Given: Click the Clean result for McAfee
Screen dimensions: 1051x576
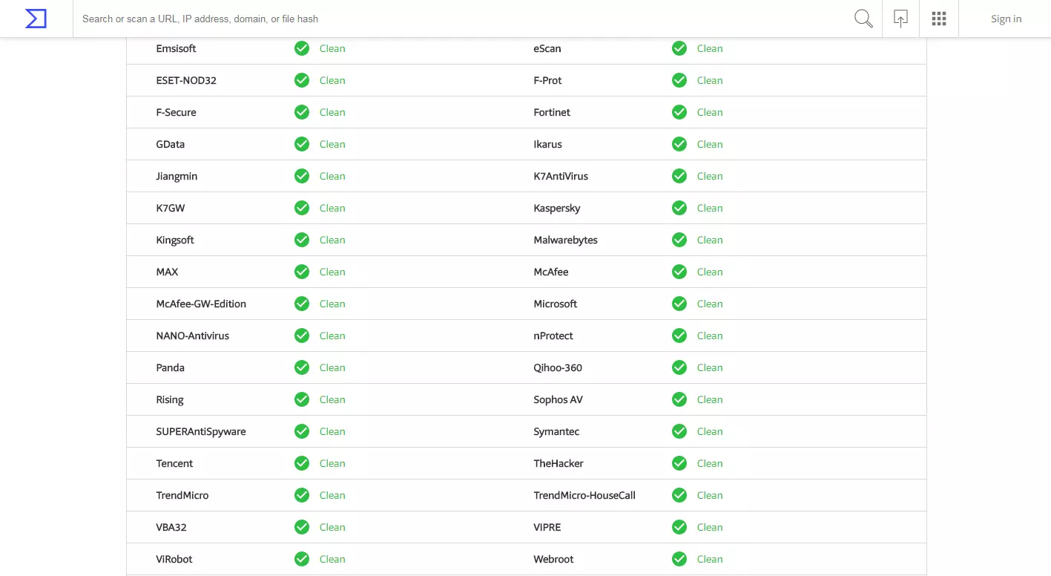Looking at the screenshot, I should coord(710,272).
